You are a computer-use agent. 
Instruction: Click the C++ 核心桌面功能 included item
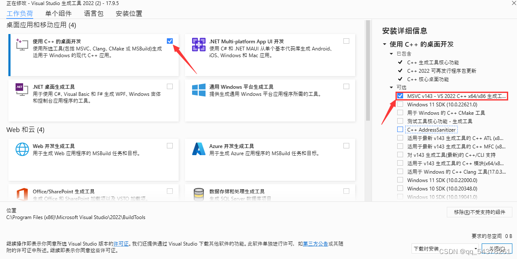(428, 79)
